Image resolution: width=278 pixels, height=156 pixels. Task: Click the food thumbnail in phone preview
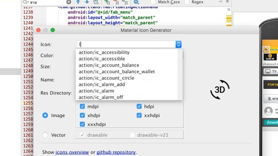pos(266,50)
